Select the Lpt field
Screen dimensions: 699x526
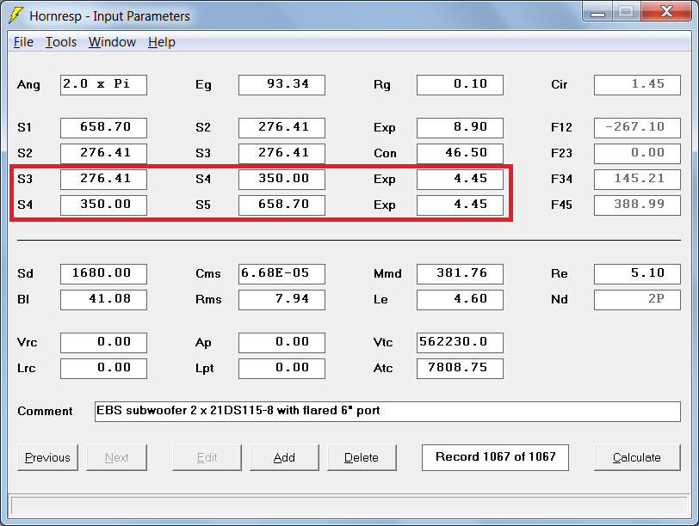281,369
